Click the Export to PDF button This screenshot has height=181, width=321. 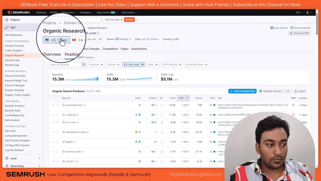click(x=299, y=33)
